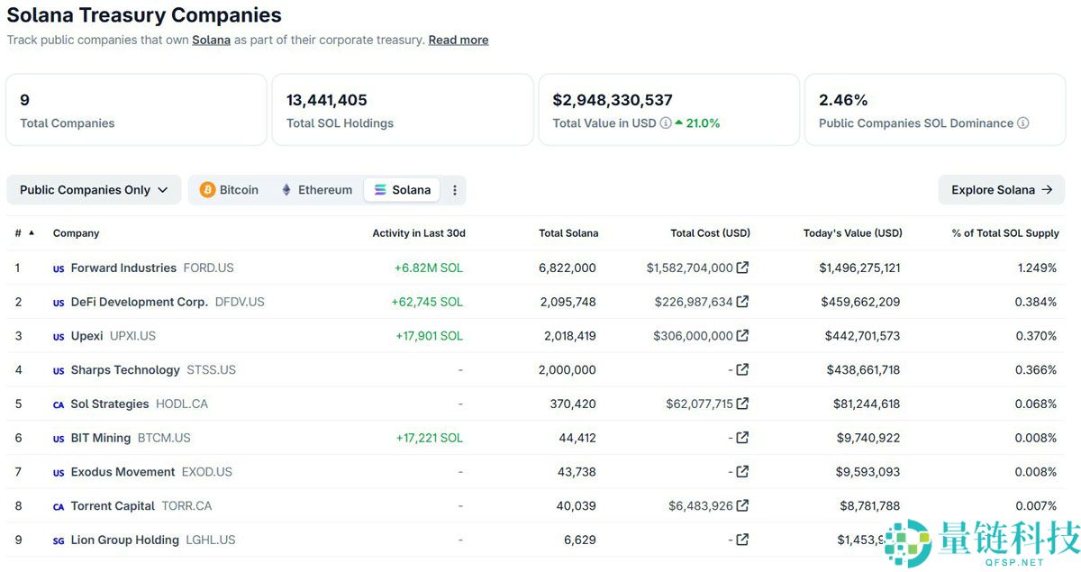Sort by Total Solana column header
Image resolution: width=1081 pixels, height=572 pixels.
tap(568, 233)
